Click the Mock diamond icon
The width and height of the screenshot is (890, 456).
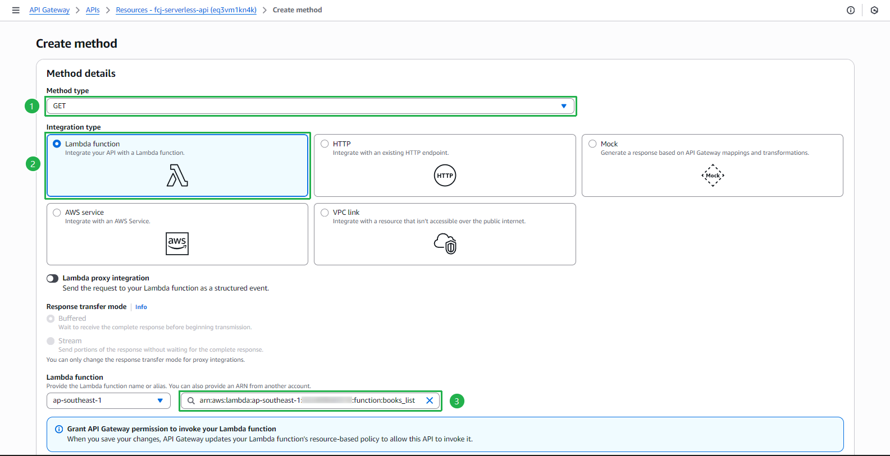tap(713, 176)
